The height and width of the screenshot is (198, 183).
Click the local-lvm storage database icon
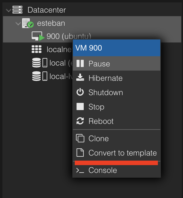click(36, 76)
